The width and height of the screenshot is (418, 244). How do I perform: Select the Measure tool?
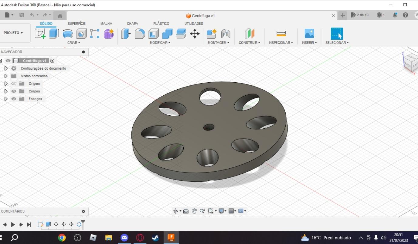point(281,34)
